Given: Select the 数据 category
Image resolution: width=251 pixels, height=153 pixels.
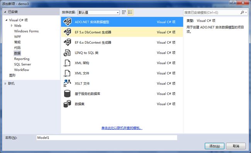Looking at the screenshot, I should (17, 53).
